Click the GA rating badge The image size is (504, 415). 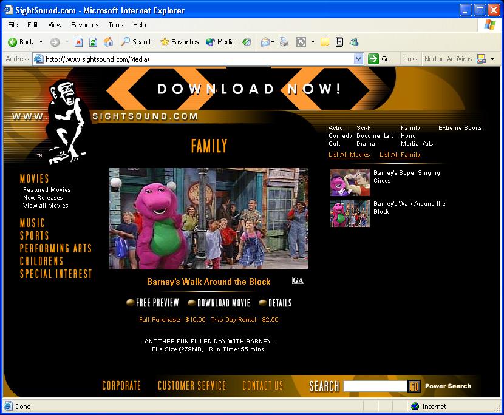(x=298, y=280)
